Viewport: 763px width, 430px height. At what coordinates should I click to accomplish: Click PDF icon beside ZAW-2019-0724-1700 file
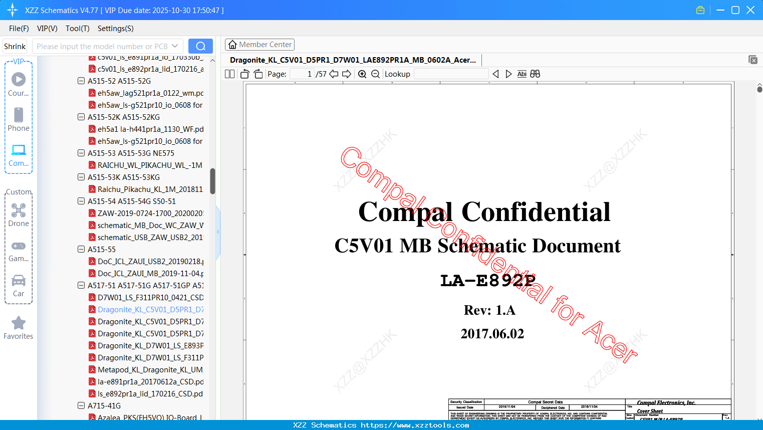pyautogui.click(x=92, y=213)
